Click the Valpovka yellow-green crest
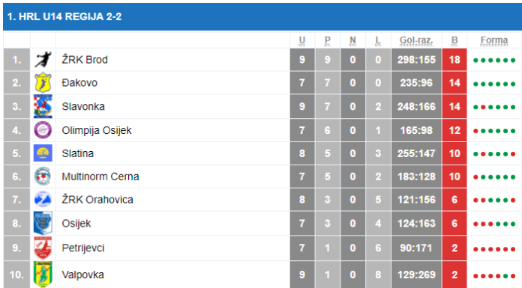The height and width of the screenshot is (288, 522). coord(43,275)
